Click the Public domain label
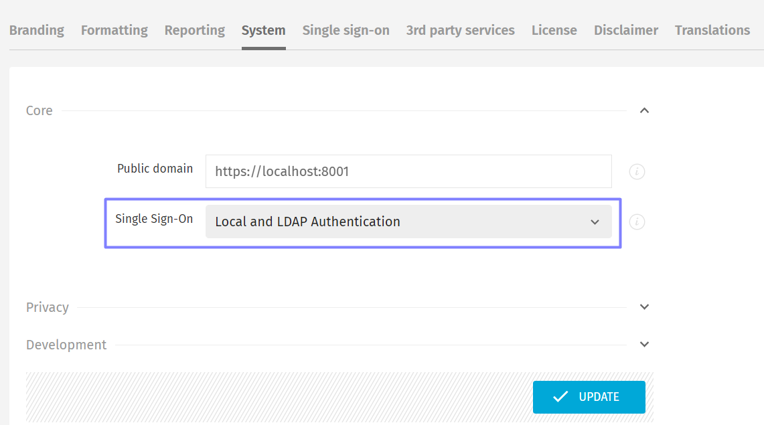The width and height of the screenshot is (764, 425). [155, 169]
